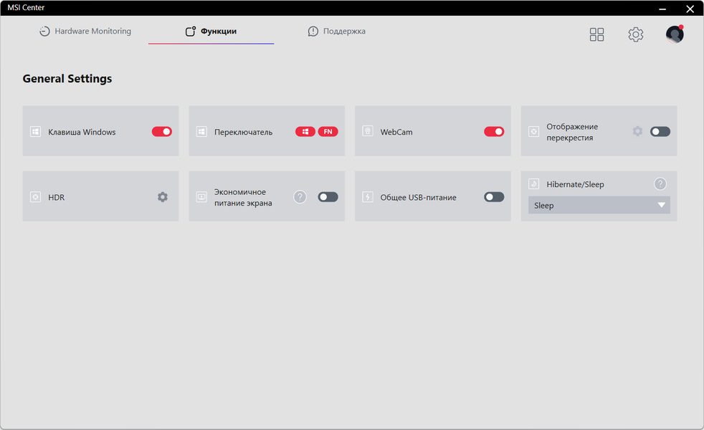Click the Переключатель card icon
704x430 pixels.
[x=201, y=132]
